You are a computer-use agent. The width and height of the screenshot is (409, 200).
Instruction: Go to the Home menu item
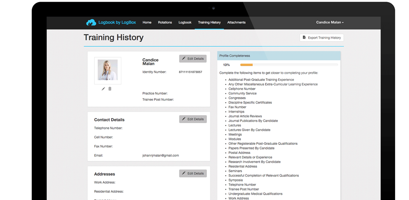(x=147, y=23)
